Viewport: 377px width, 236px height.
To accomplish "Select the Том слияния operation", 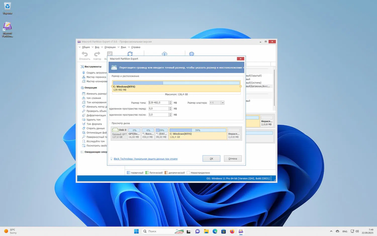I will pyautogui.click(x=94, y=98).
